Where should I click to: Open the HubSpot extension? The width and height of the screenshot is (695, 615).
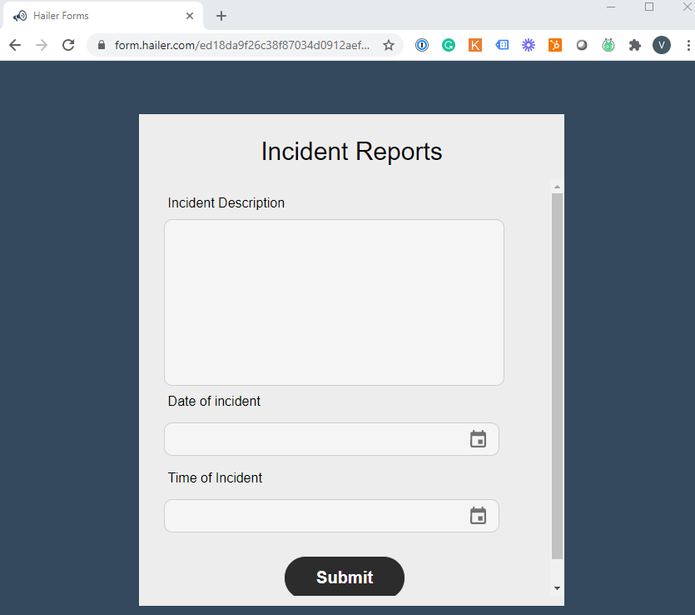click(555, 45)
